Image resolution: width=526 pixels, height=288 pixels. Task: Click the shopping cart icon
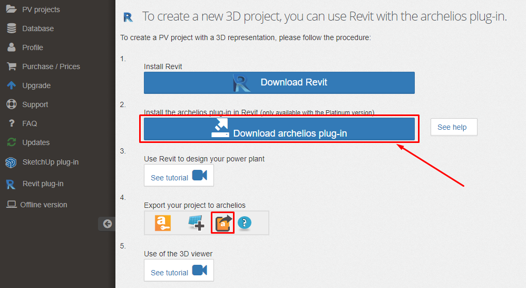tap(12, 66)
